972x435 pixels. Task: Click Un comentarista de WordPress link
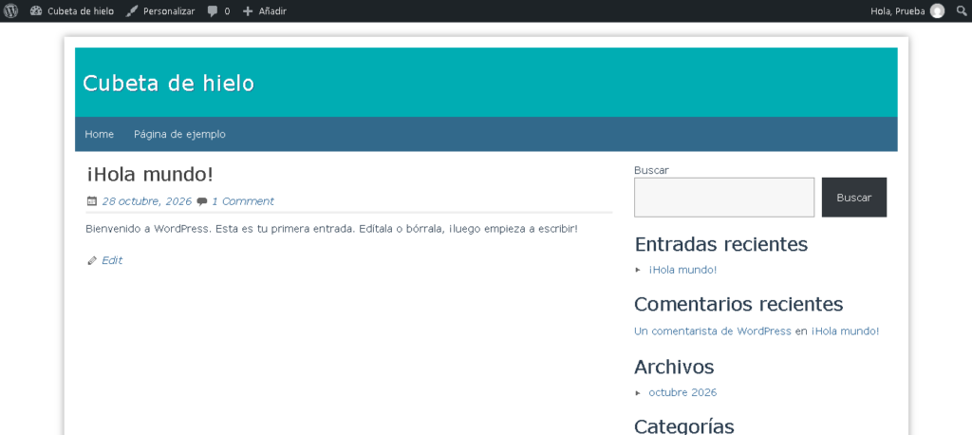tap(713, 331)
